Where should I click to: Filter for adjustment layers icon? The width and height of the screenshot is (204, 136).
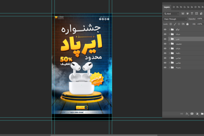click(187, 14)
